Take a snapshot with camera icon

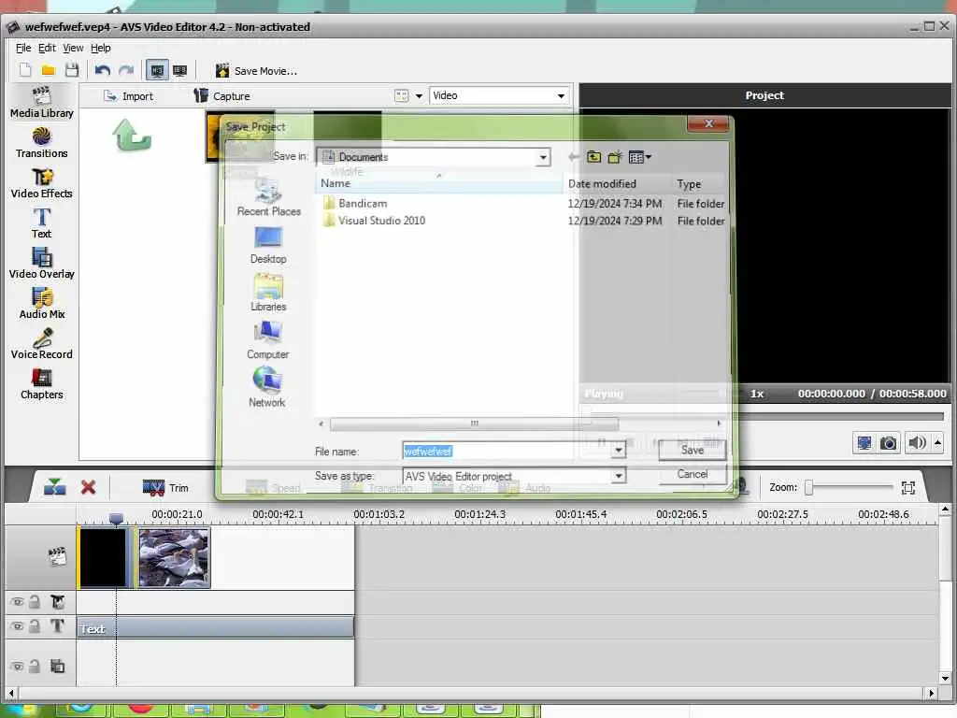(x=889, y=442)
